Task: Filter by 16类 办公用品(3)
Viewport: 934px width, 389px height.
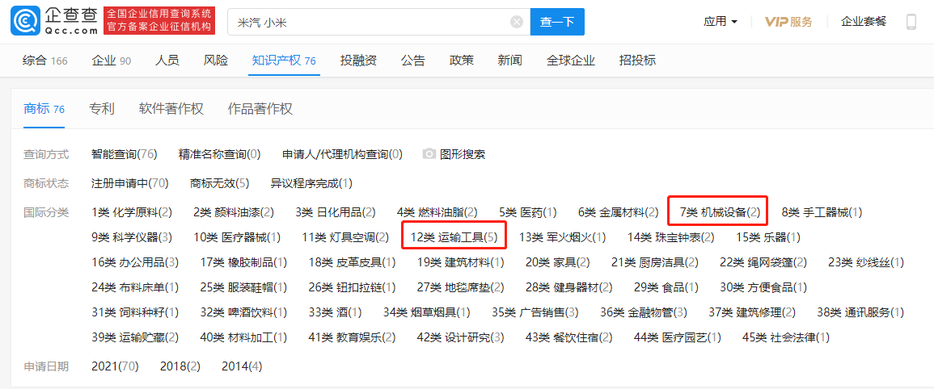Action: pyautogui.click(x=135, y=262)
